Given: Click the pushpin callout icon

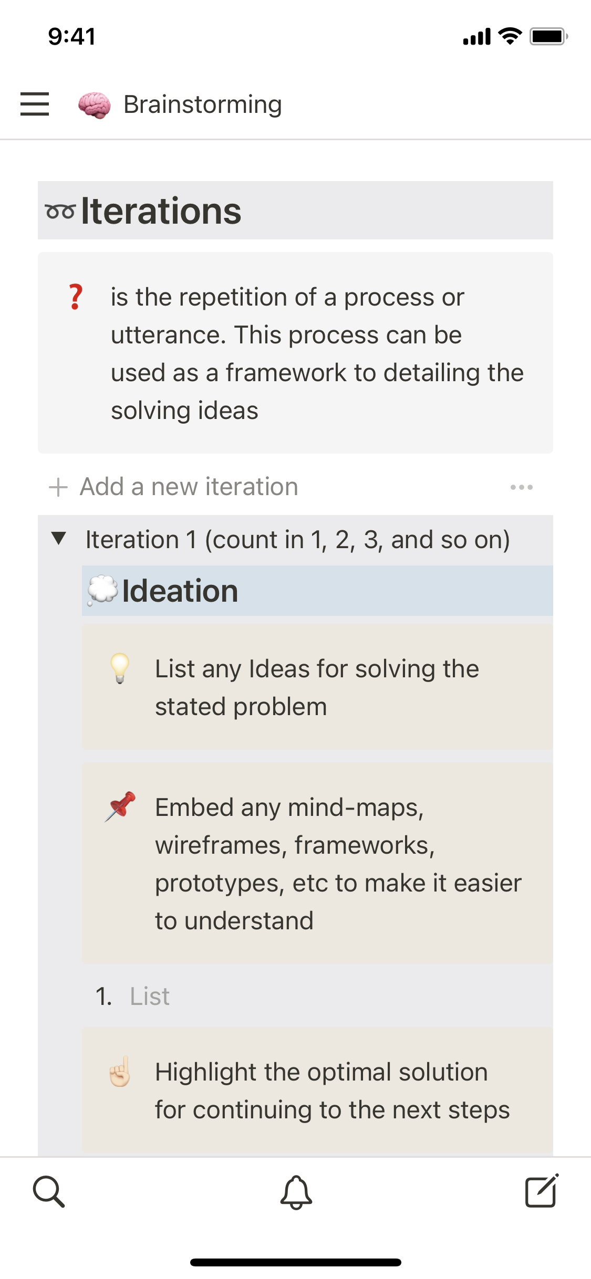Looking at the screenshot, I should (x=120, y=806).
